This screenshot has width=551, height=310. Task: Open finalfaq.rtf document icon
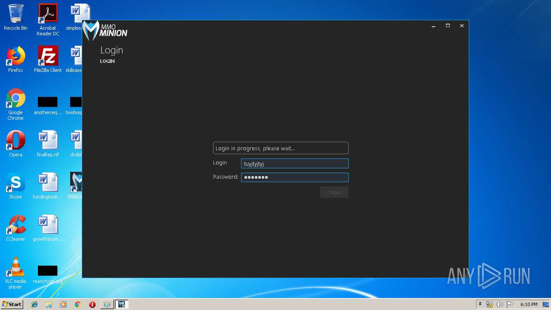tap(48, 144)
